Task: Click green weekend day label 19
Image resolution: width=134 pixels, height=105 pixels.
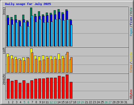Action: click(x=79, y=102)
